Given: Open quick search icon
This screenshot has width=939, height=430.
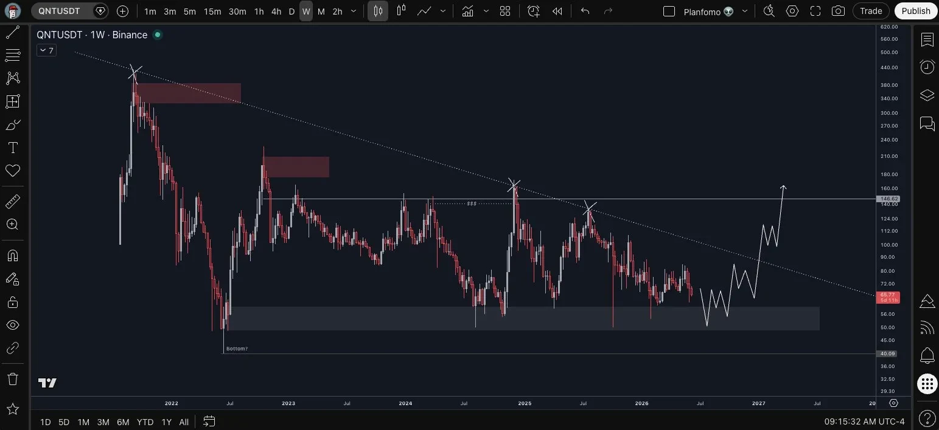Looking at the screenshot, I should [x=769, y=11].
